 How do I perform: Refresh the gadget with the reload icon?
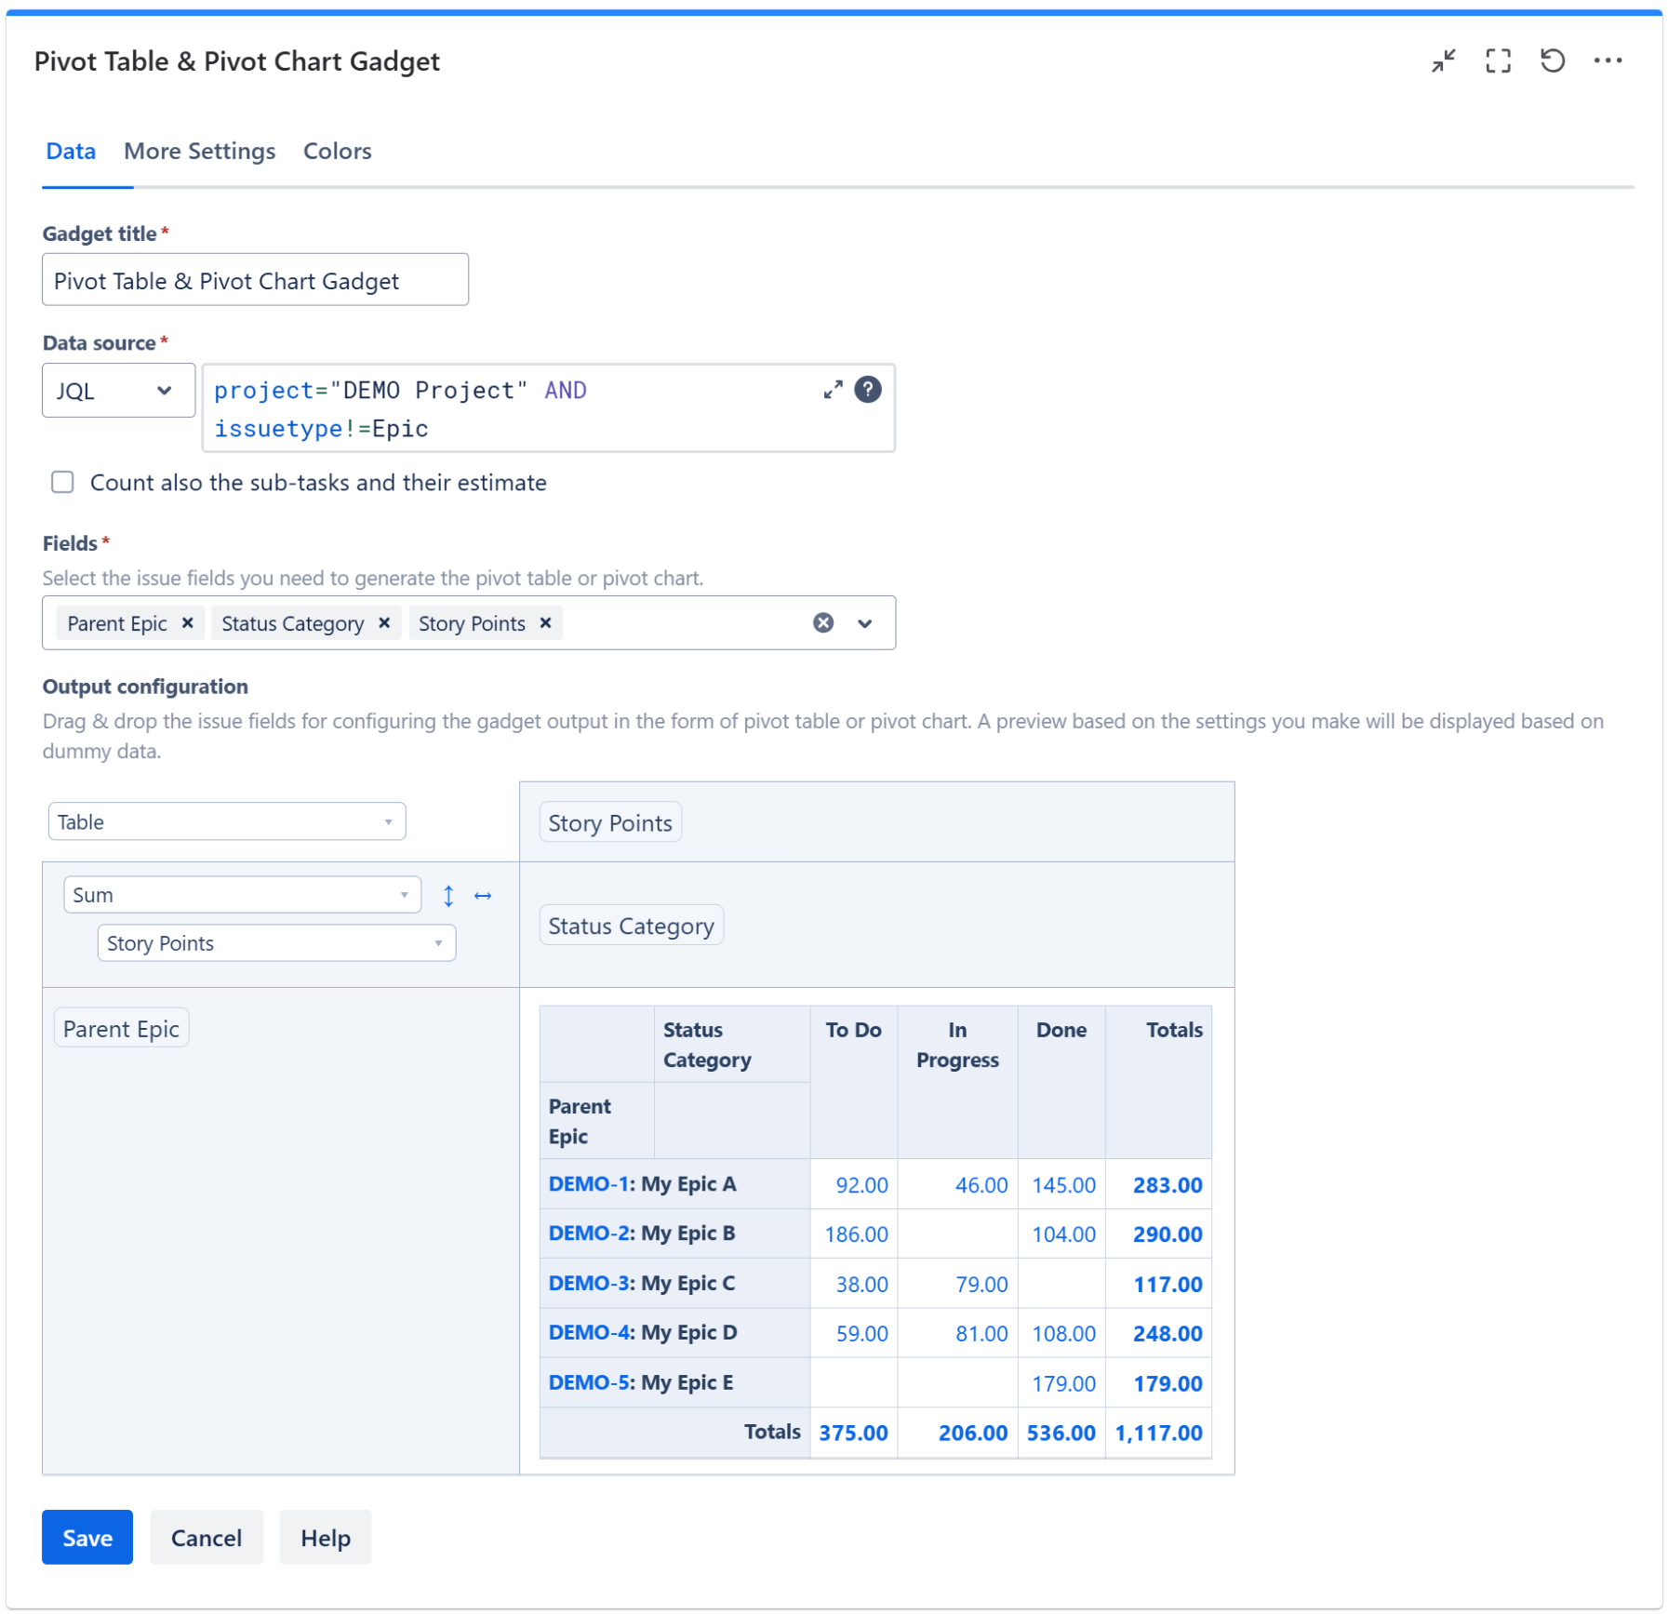(x=1552, y=61)
